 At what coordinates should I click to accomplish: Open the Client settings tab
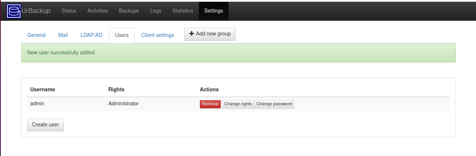pyautogui.click(x=158, y=35)
